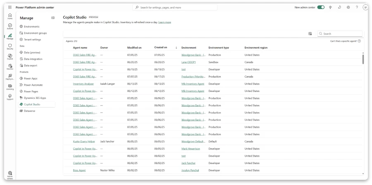Turn off the New admin center toggle
The width and height of the screenshot is (372, 185).
coord(321,7)
